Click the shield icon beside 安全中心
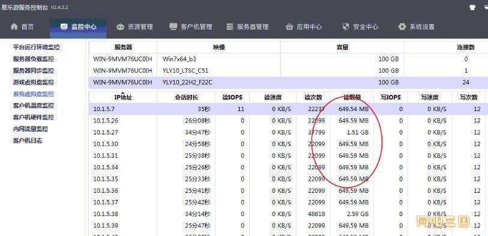 click(346, 26)
